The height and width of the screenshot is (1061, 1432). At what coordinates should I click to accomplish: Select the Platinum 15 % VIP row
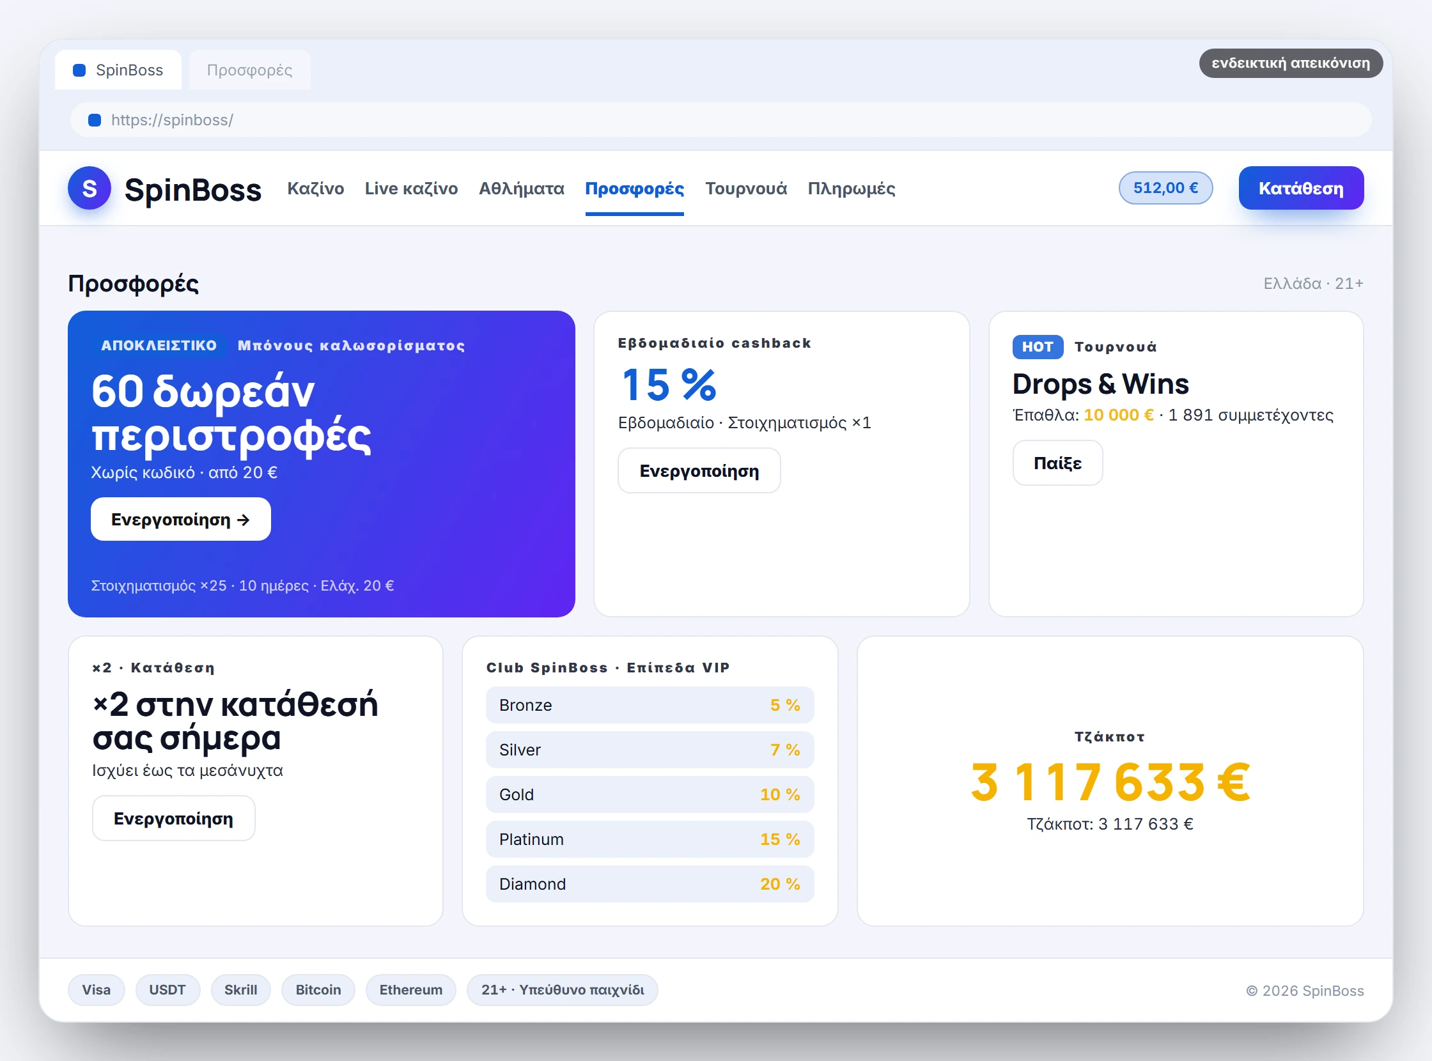tap(650, 839)
